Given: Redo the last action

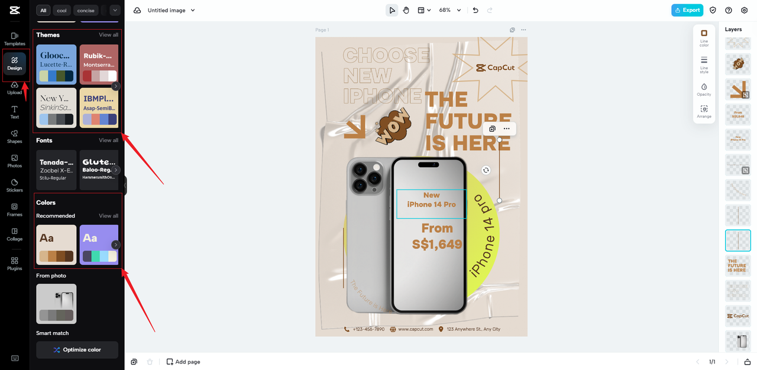Looking at the screenshot, I should pos(490,10).
